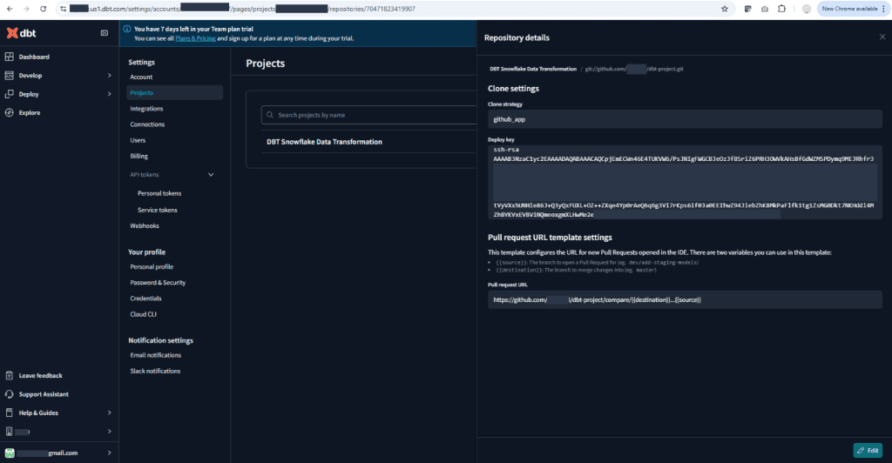Reload the page in browser
This screenshot has width=892, height=463.
pos(43,9)
